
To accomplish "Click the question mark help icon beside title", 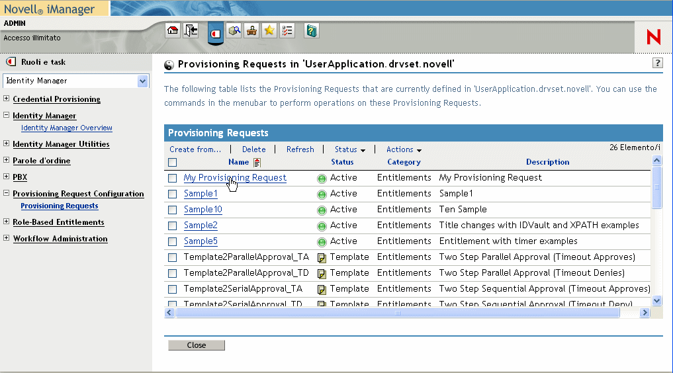I will coord(657,63).
